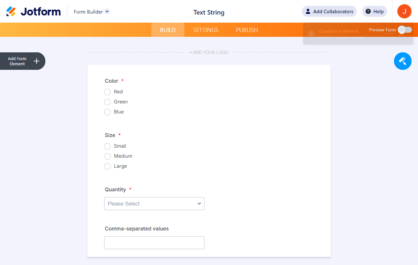Choose the Medium size radio button

[x=107, y=156]
